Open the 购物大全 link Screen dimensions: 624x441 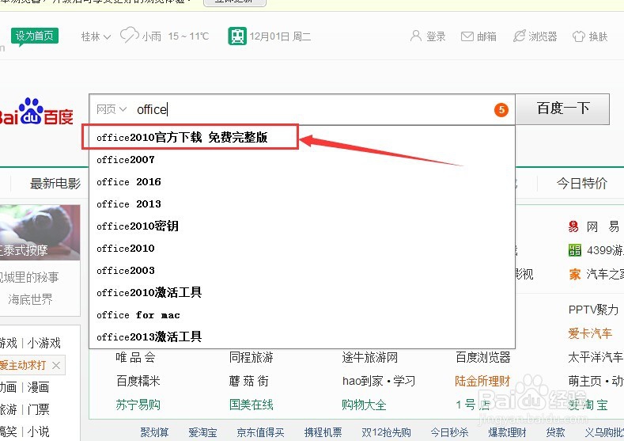click(x=364, y=405)
